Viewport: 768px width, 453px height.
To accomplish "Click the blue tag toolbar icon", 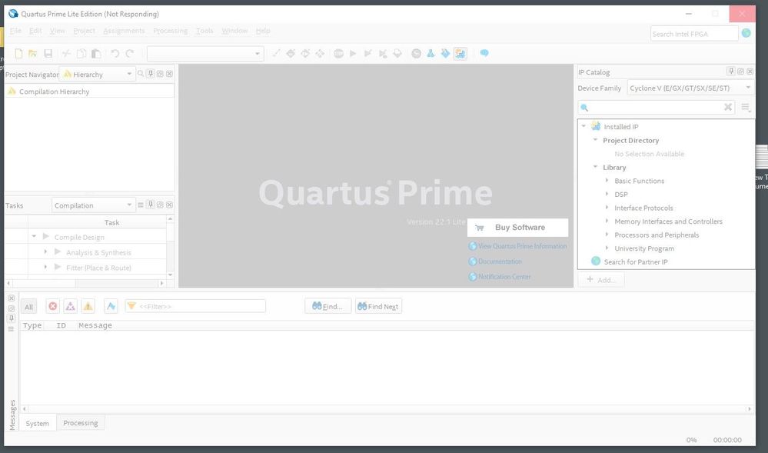I will [x=445, y=53].
